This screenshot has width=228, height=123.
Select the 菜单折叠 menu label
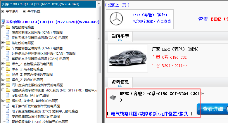tap(34, 11)
